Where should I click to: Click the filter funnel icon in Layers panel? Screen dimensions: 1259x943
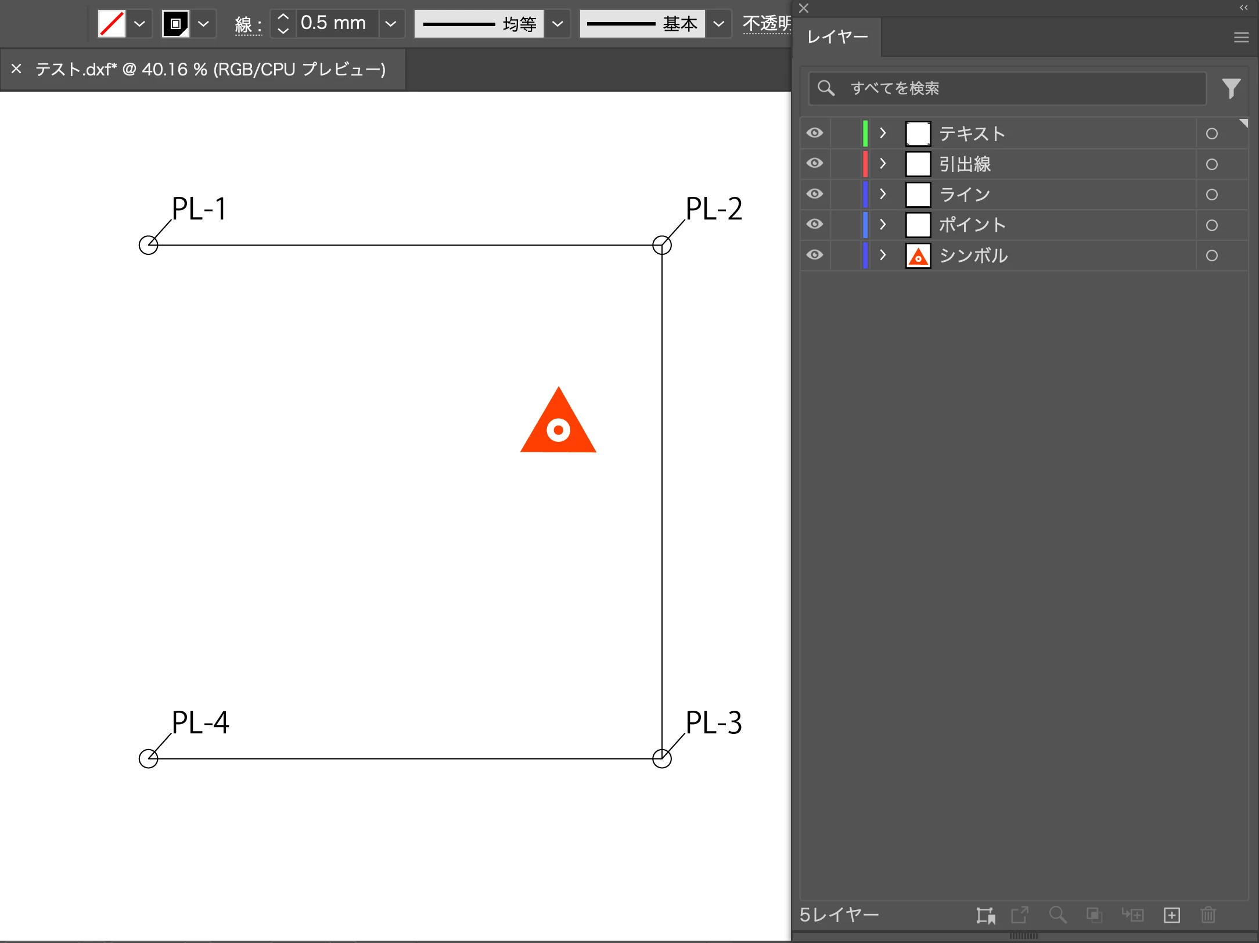coord(1231,88)
